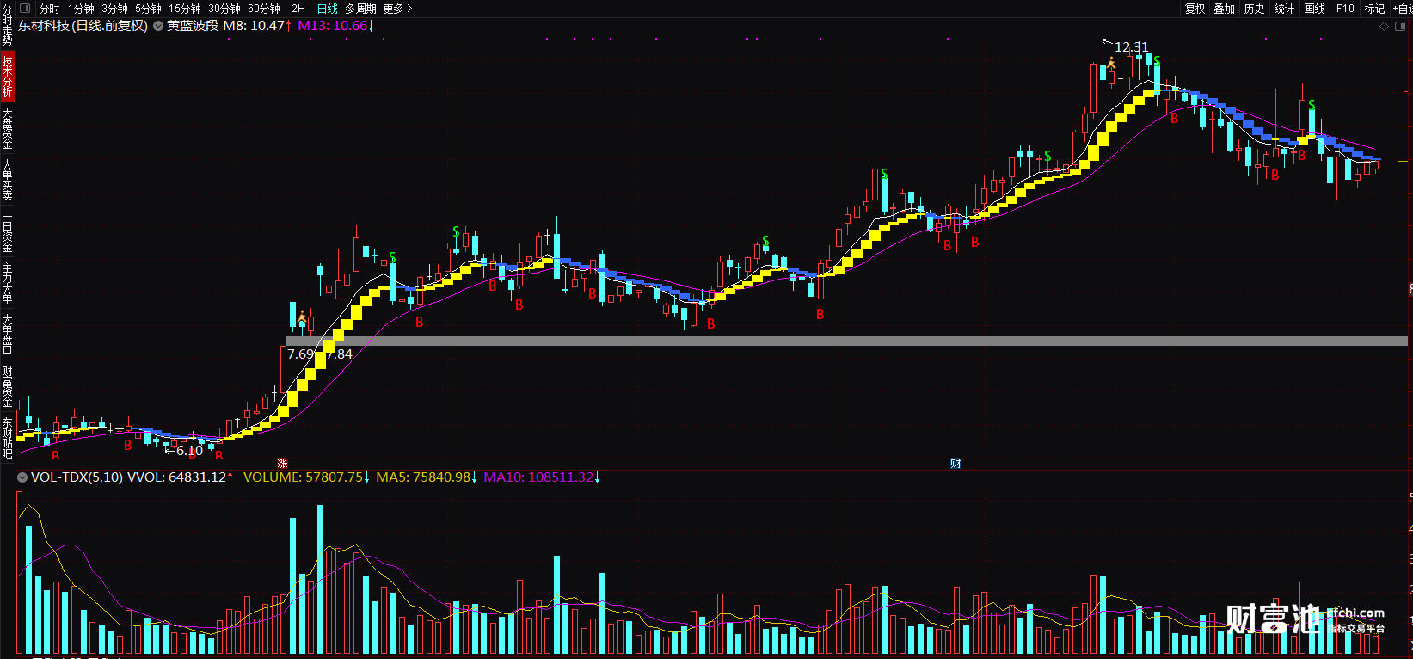Open the 复权 adjustment menu

(1195, 9)
